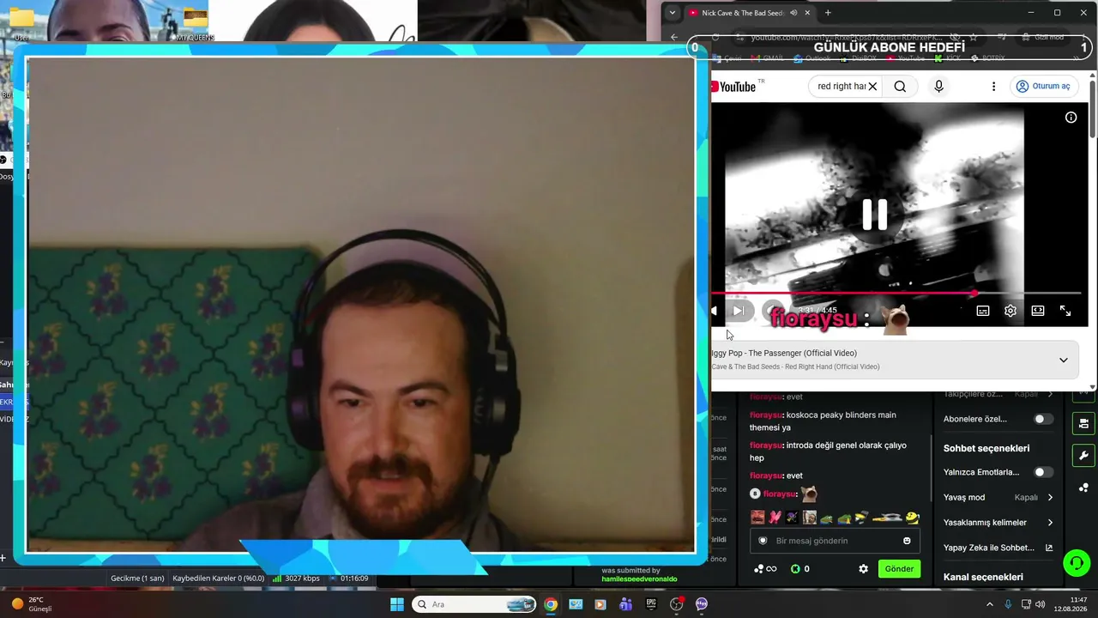This screenshot has height=618, width=1098.
Task: Skip to next video in player
Action: (738, 311)
